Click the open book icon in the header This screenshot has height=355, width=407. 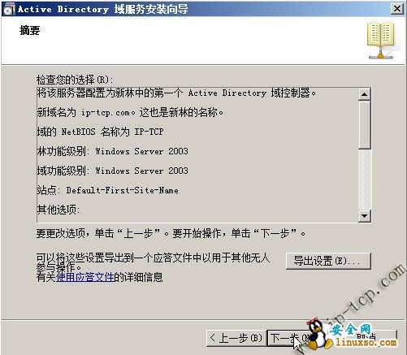coord(381,40)
